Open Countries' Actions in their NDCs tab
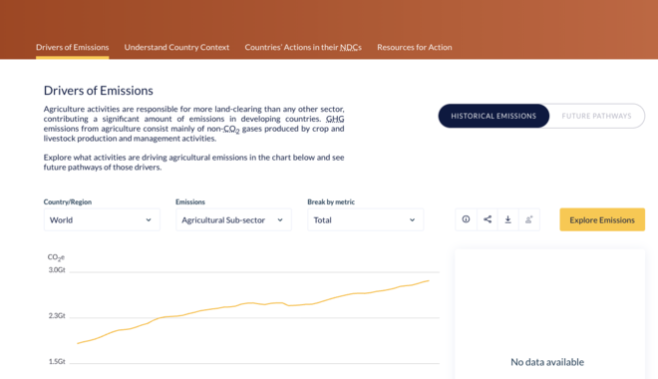This screenshot has height=379, width=658. [x=303, y=48]
